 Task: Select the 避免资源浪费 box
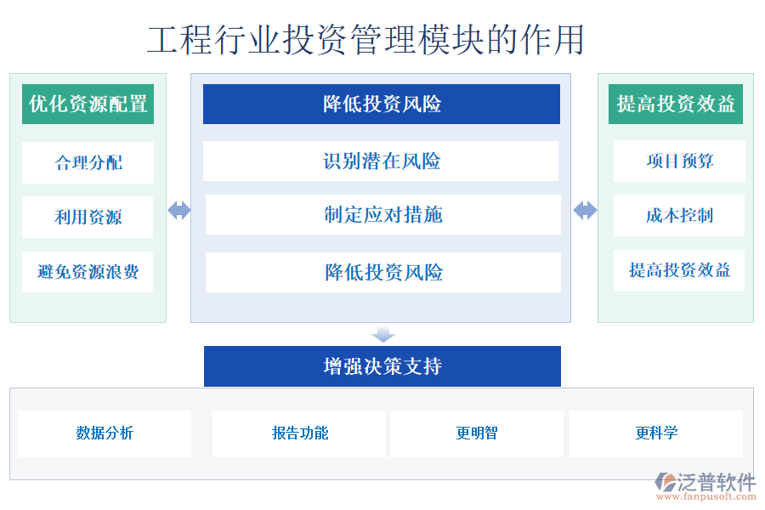[x=88, y=272]
